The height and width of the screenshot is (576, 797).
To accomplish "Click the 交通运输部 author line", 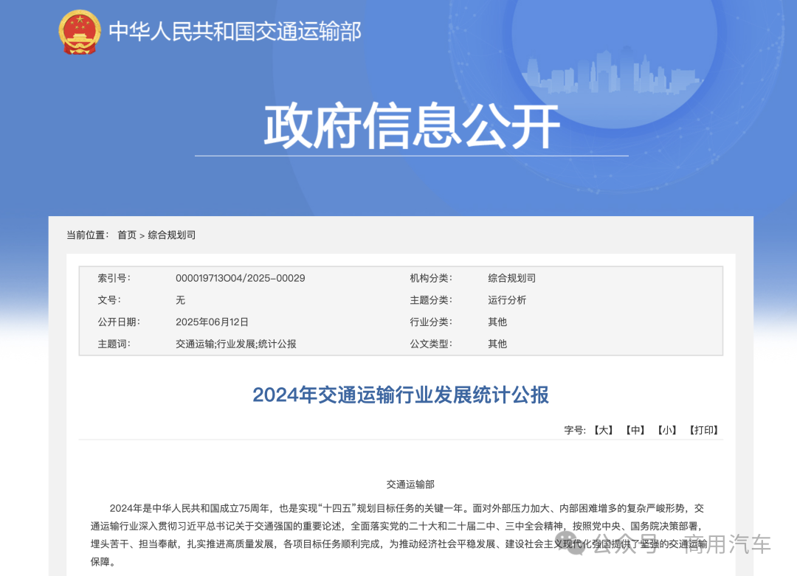I will [x=411, y=484].
